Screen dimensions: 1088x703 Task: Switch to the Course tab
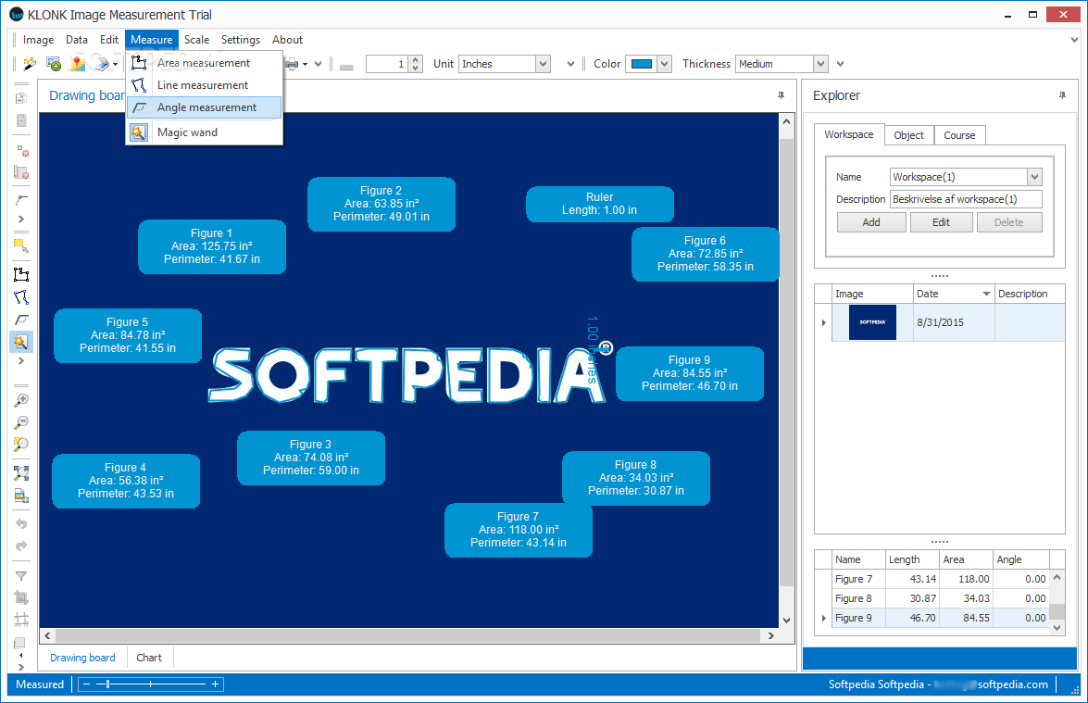[959, 135]
